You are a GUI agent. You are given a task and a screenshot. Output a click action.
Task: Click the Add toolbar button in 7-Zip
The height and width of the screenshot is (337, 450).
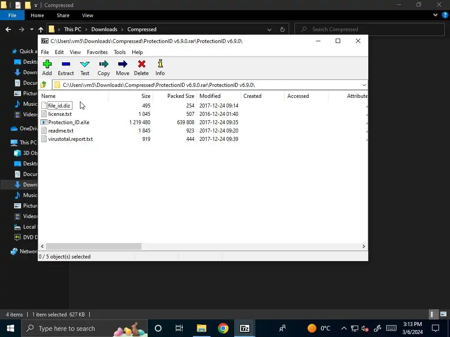tap(47, 68)
